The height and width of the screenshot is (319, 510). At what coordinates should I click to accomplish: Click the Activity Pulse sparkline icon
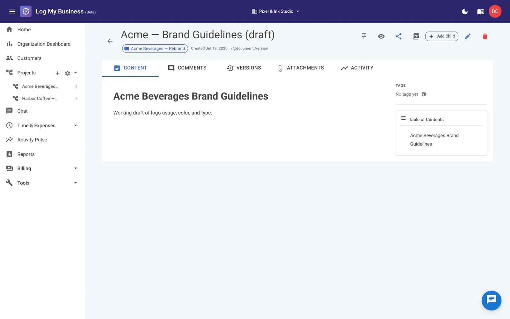pos(10,140)
